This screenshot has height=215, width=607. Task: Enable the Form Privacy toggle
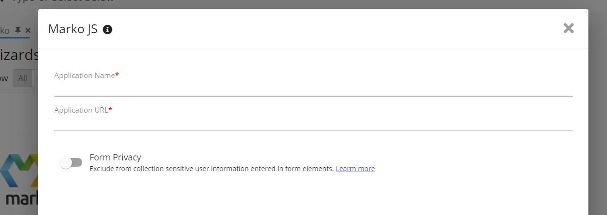71,162
